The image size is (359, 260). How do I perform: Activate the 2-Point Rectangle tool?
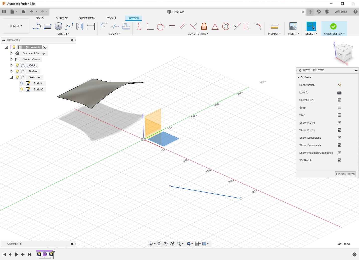(47, 26)
